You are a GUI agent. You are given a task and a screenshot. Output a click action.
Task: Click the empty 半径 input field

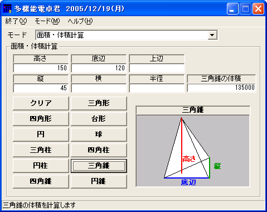pyautogui.click(x=157, y=88)
